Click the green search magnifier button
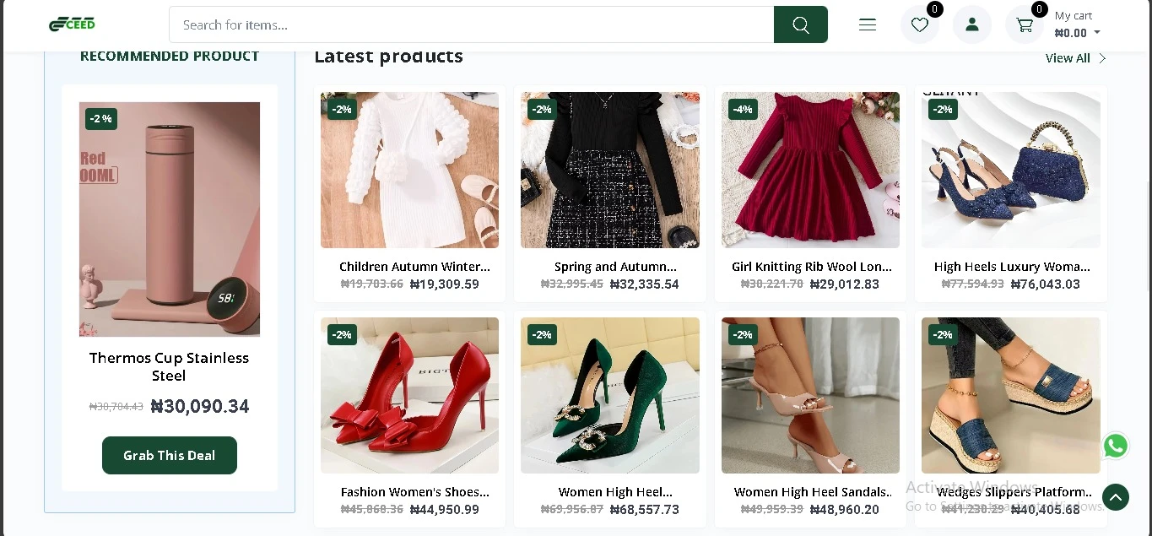This screenshot has width=1152, height=536. click(800, 24)
